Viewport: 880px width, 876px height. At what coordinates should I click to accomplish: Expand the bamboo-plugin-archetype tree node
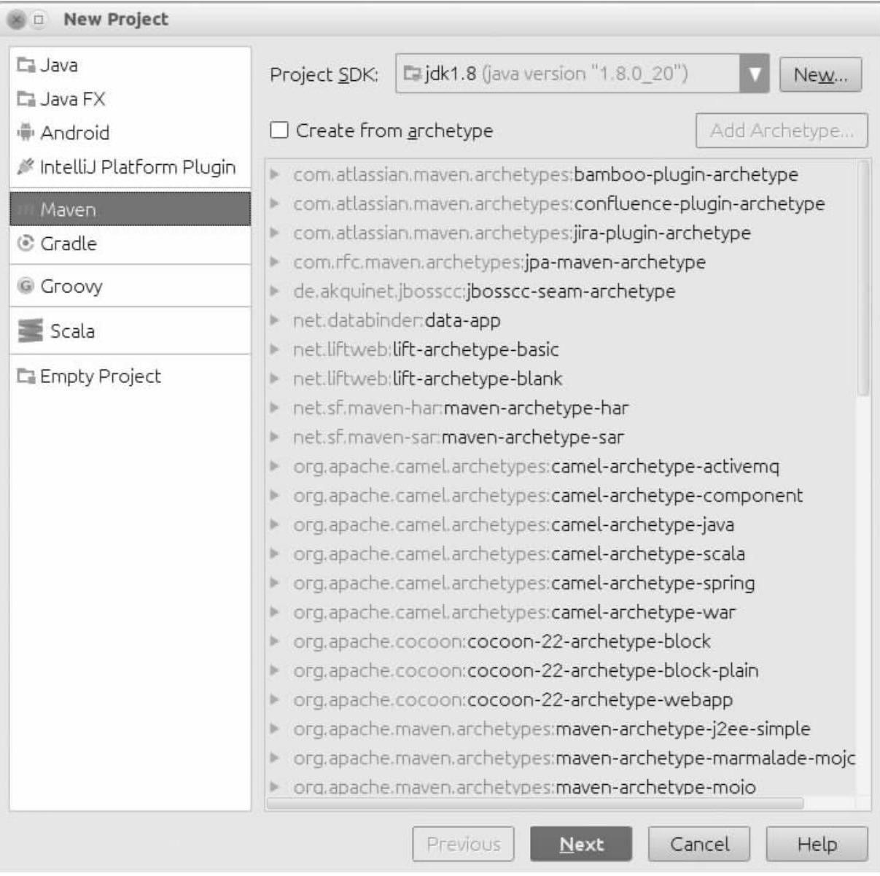(x=275, y=174)
